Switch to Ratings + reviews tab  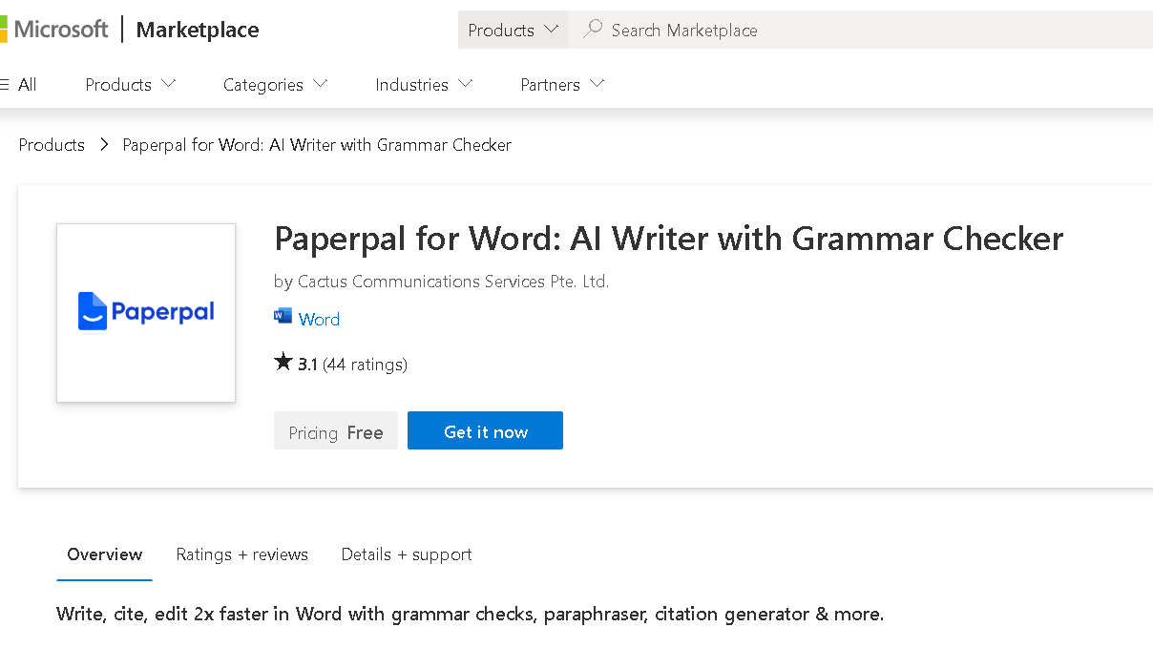(x=242, y=554)
